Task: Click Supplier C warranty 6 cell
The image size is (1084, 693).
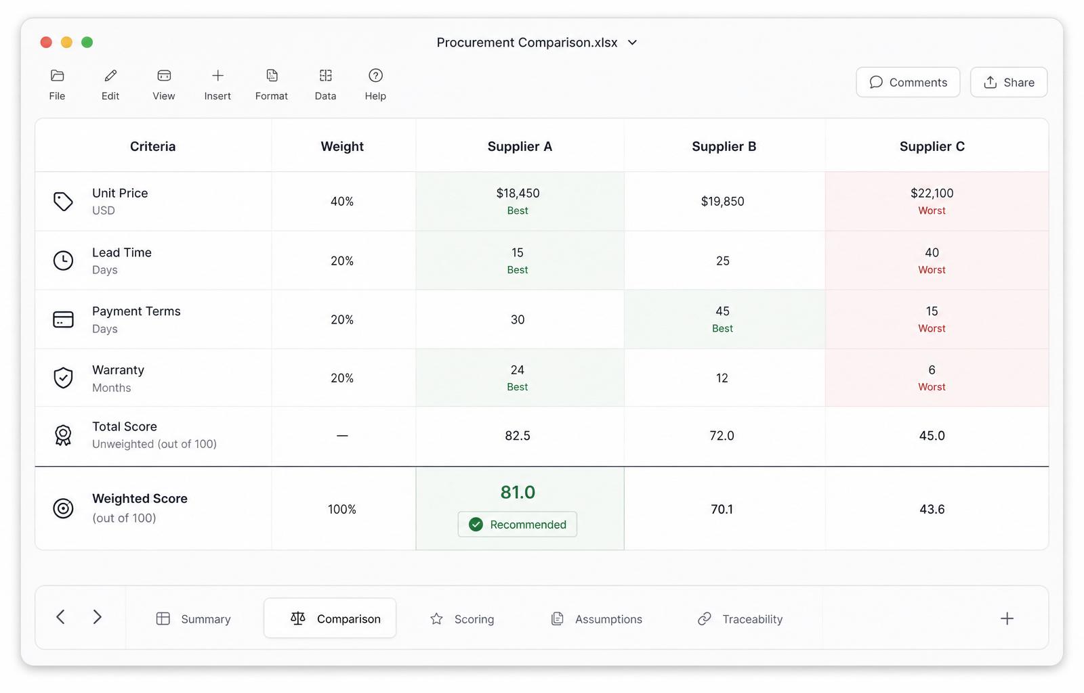Action: (937, 378)
